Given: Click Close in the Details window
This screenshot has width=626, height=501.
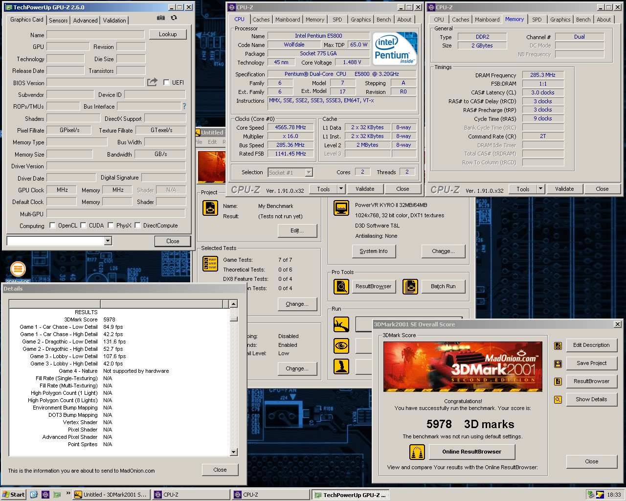Looking at the screenshot, I should point(220,470).
